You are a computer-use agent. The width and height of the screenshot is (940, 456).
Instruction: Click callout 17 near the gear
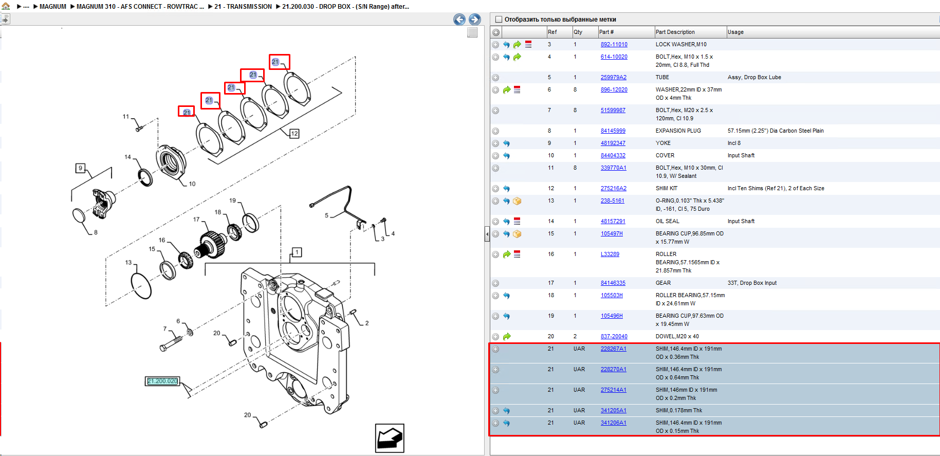click(196, 220)
